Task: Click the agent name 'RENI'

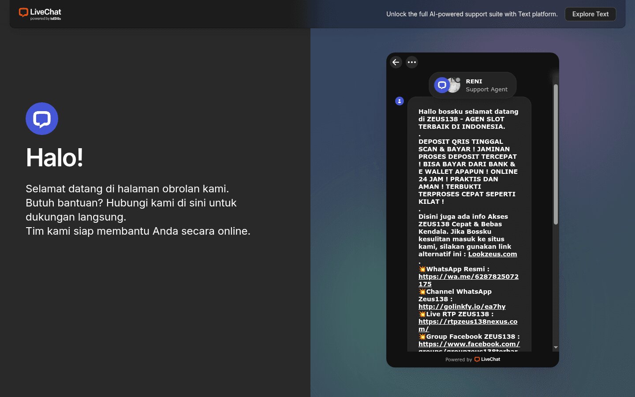Action: click(474, 82)
